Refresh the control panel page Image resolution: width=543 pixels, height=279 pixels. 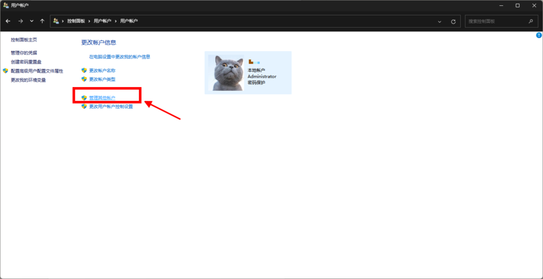point(453,22)
